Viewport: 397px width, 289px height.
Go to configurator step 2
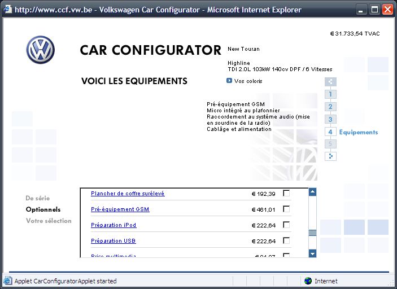coord(330,107)
